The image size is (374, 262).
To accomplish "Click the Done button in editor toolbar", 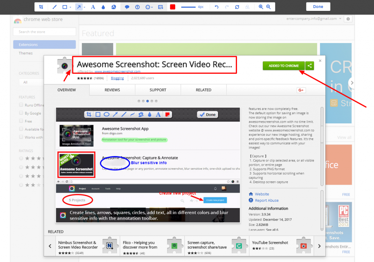I will [x=318, y=7].
